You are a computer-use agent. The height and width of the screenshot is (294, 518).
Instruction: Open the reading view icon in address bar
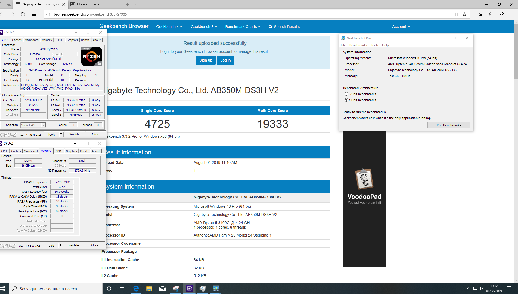[x=455, y=14]
